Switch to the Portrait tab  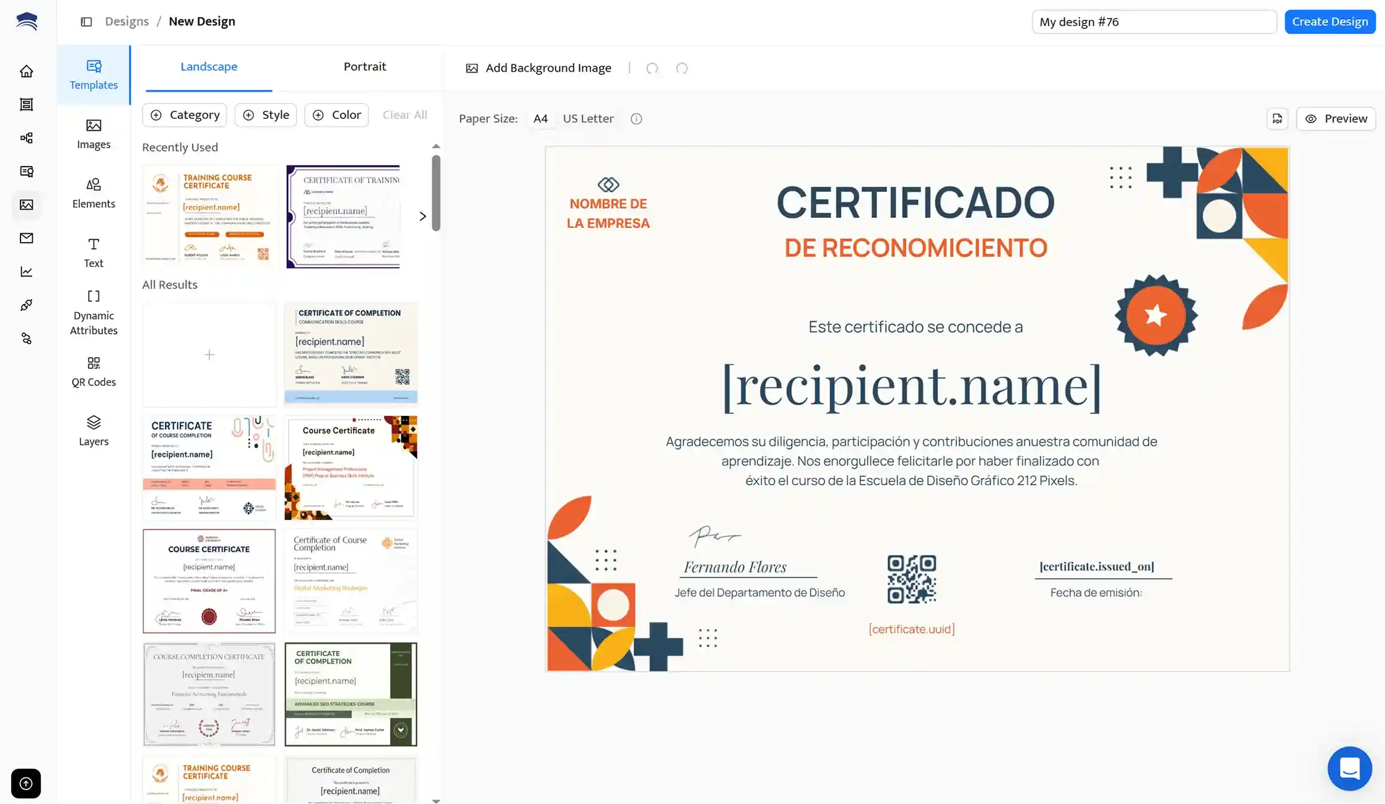365,67
